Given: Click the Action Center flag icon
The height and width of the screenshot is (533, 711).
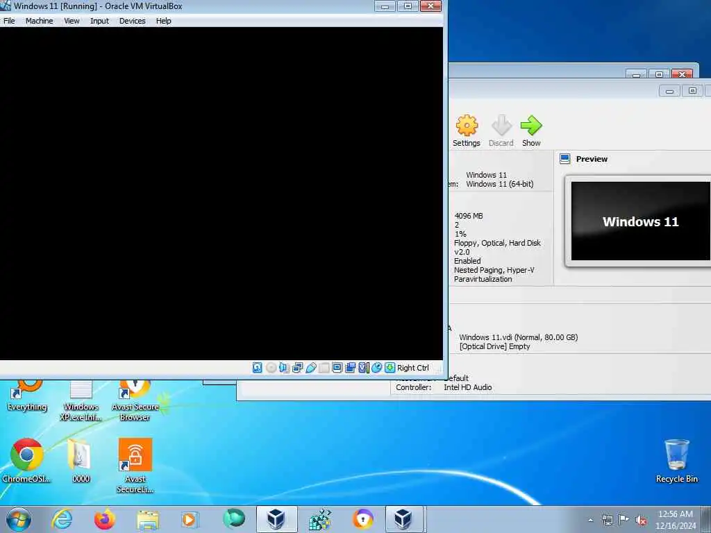Looking at the screenshot, I should 624,520.
